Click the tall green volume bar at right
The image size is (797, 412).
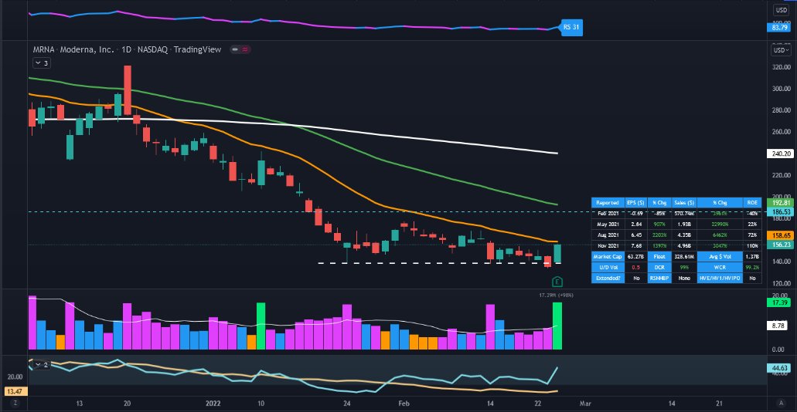557,326
